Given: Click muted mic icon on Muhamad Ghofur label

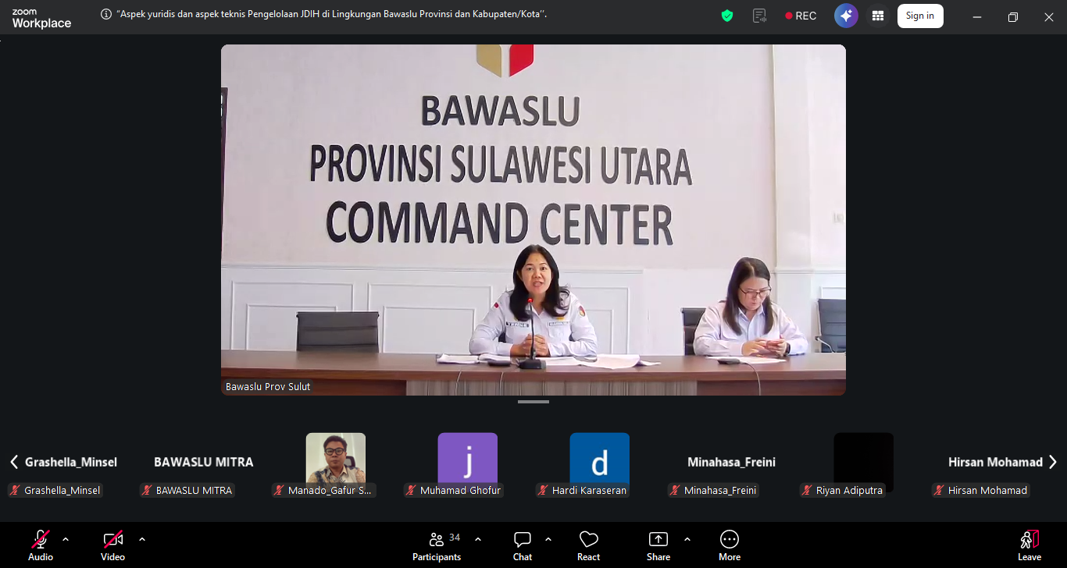Looking at the screenshot, I should pyautogui.click(x=411, y=490).
